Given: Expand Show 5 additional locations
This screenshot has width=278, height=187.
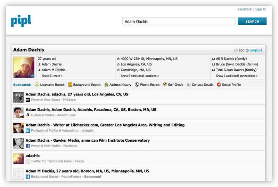Looking at the screenshot, I should coord(140,76).
